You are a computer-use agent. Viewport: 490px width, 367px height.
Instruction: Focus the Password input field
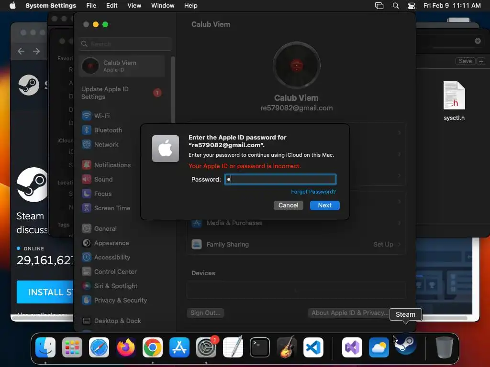coord(280,180)
